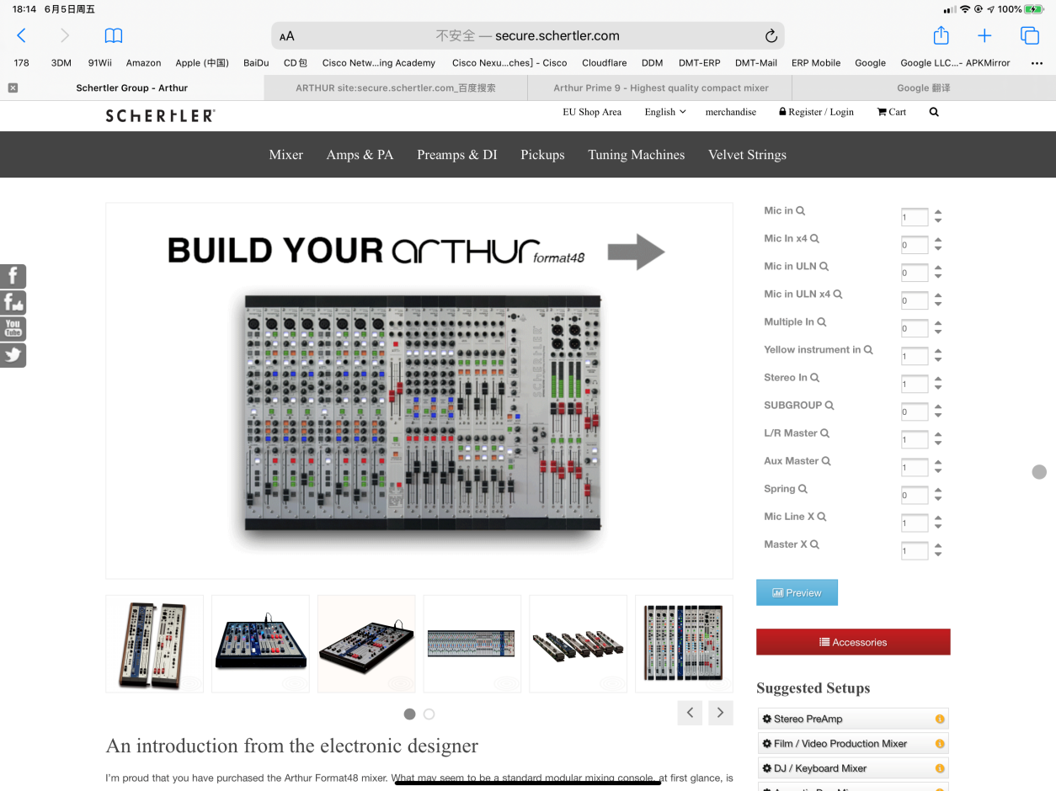Show all tabs overview icon
This screenshot has width=1056, height=791.
pyautogui.click(x=1029, y=35)
